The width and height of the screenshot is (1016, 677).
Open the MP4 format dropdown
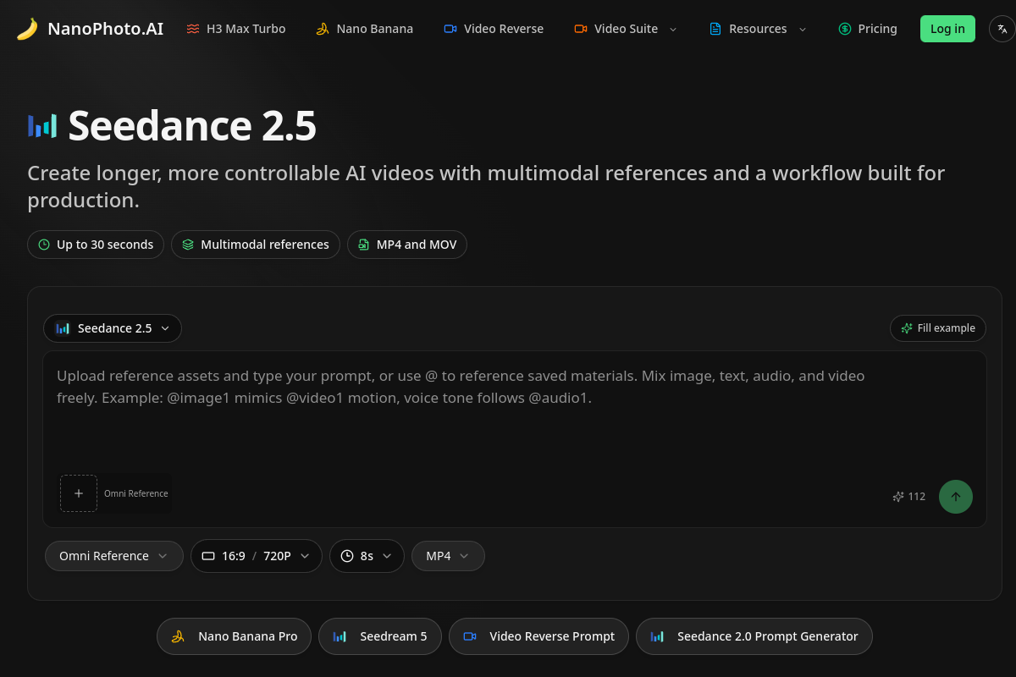(x=448, y=556)
